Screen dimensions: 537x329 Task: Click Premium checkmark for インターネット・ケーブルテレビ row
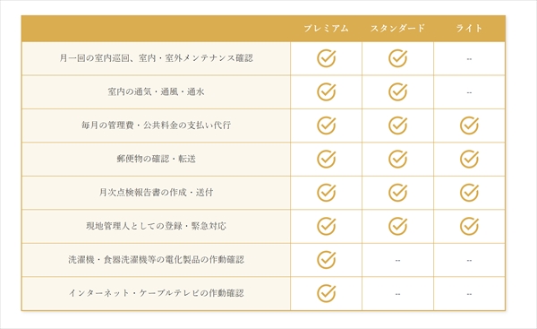(x=326, y=293)
